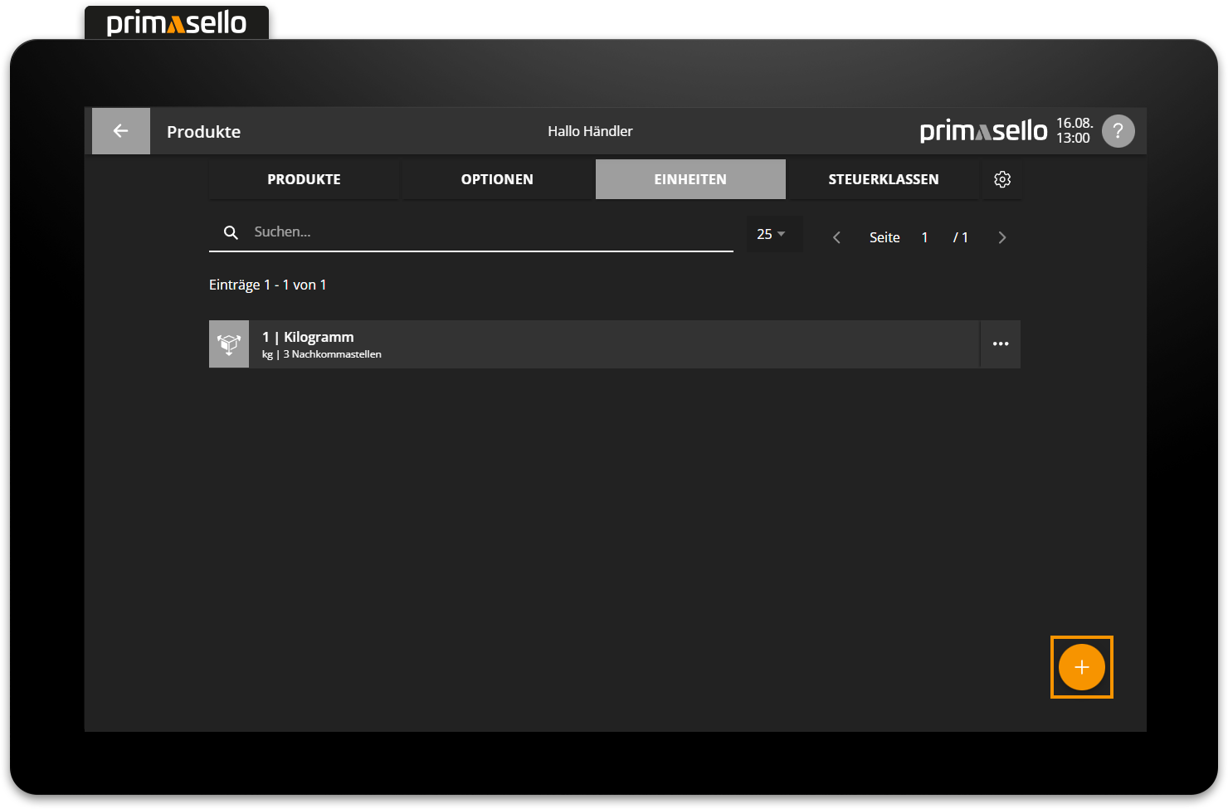Go to the next page chevron
Image resolution: width=1228 pixels, height=809 pixels.
click(x=1002, y=238)
